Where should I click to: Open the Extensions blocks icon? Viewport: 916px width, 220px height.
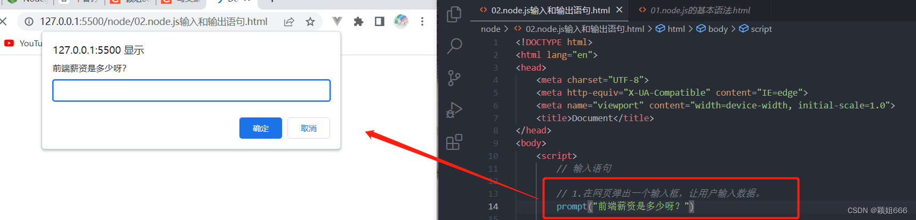tap(454, 142)
